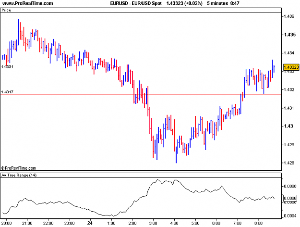Click the 1.432 price axis label

289,89
